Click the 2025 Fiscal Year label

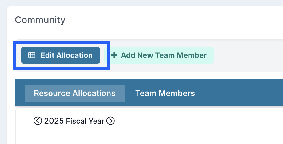point(74,121)
